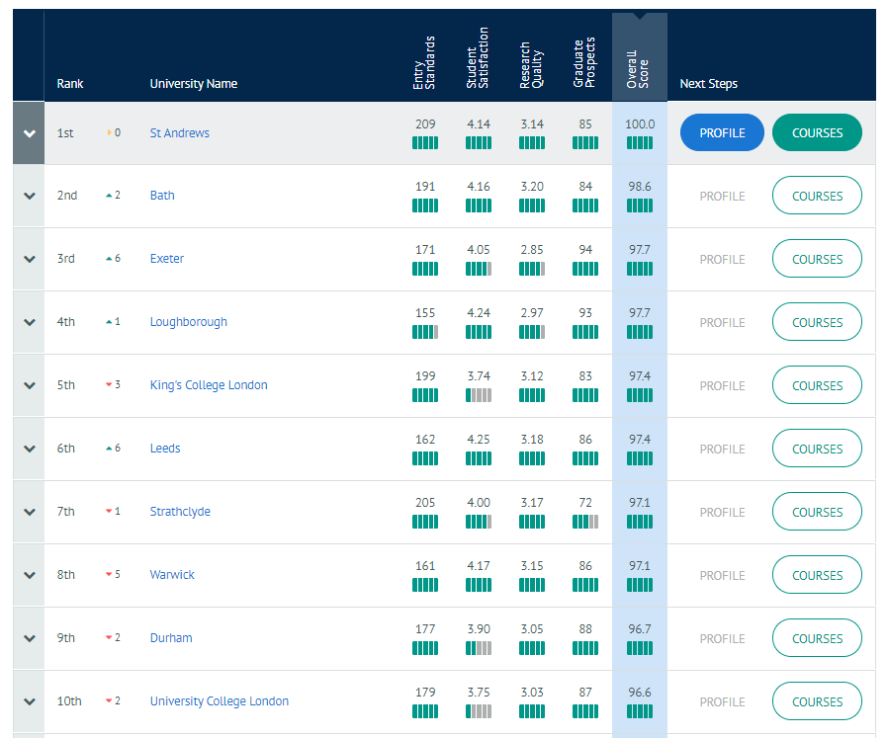Sort by Graduate Prospects column header
The width and height of the screenshot is (888, 738).
coord(584,62)
